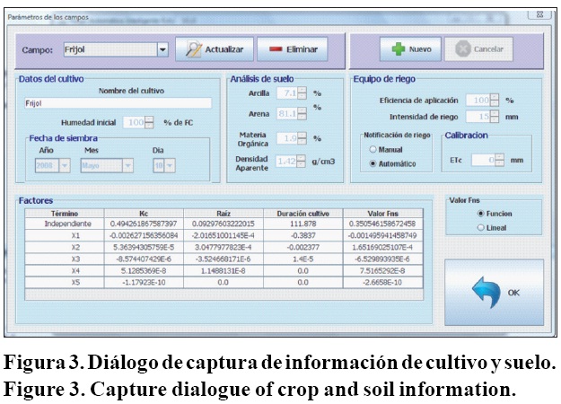Click the greyed-out Cancelar button
The width and height of the screenshot is (561, 404).
click(478, 49)
